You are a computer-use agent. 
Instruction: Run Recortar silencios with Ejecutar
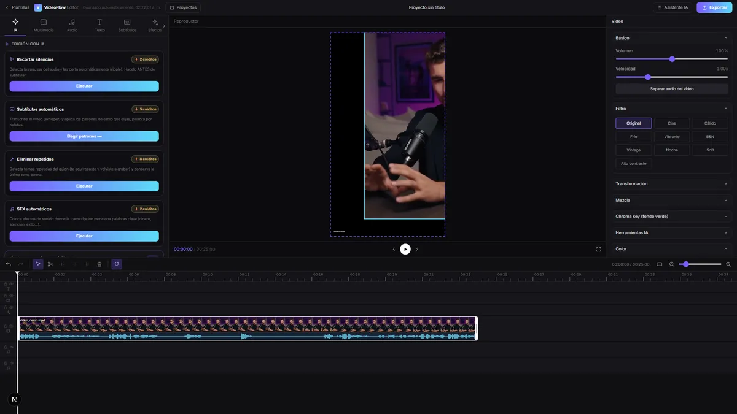84,86
